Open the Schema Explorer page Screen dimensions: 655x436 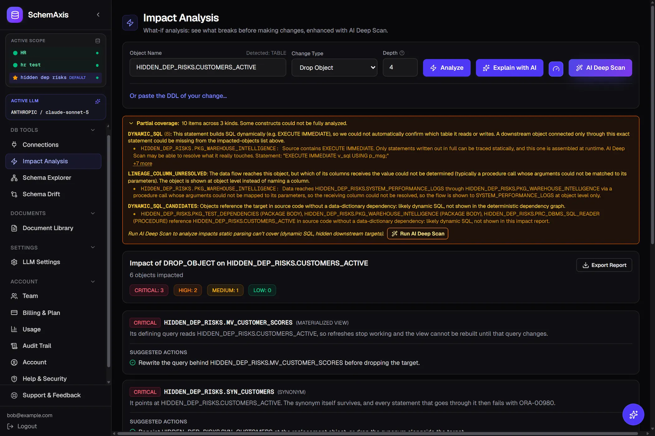[x=53, y=178]
